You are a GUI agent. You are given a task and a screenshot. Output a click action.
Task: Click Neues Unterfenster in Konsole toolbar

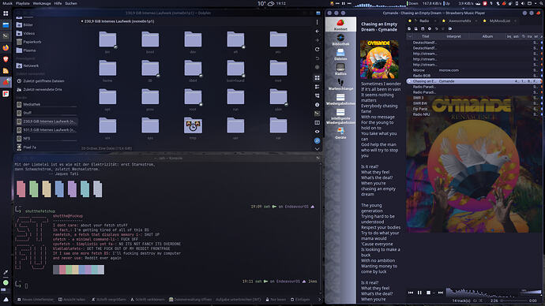click(36, 300)
